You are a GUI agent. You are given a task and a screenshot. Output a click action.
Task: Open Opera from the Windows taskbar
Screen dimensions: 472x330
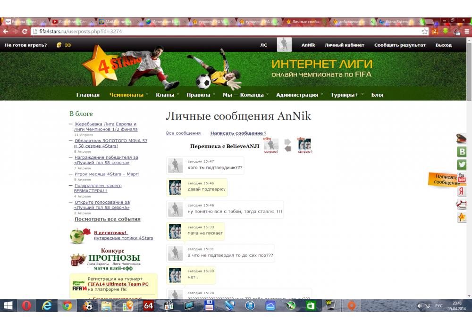[x=26, y=305]
